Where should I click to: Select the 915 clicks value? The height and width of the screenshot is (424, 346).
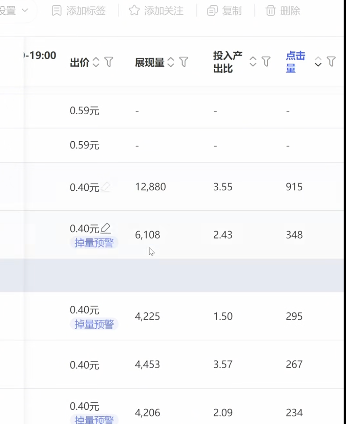(x=294, y=187)
